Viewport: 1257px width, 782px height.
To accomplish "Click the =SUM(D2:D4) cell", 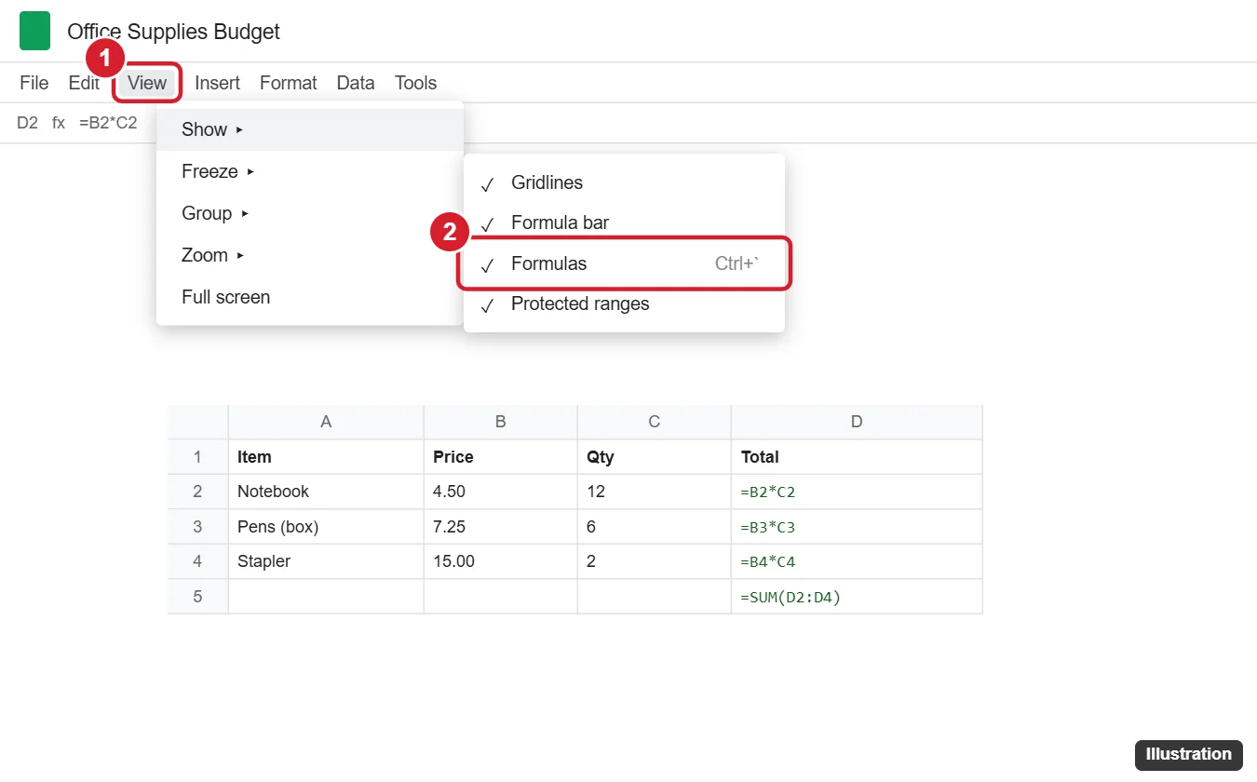I will click(x=857, y=597).
